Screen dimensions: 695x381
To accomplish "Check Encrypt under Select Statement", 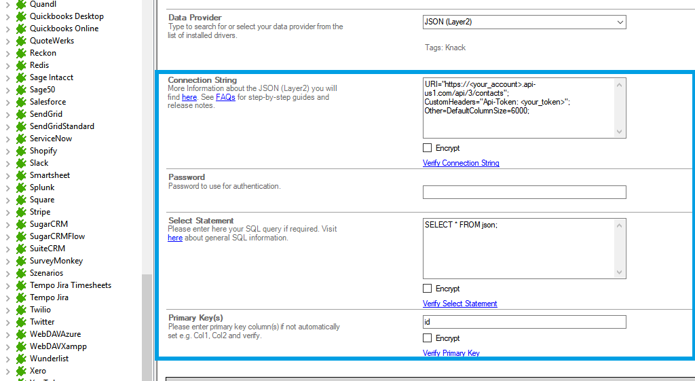I will click(x=427, y=289).
